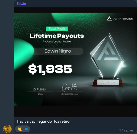Screen dimensions: 137x134
Task: Open sender profile via "Edwin" name
Action: click(x=21, y=4)
